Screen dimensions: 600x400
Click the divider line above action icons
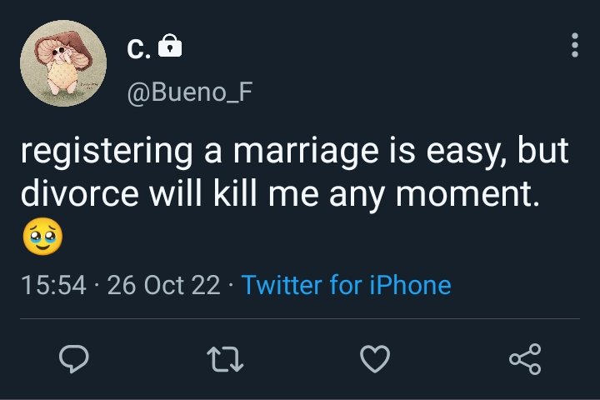[x=300, y=318]
